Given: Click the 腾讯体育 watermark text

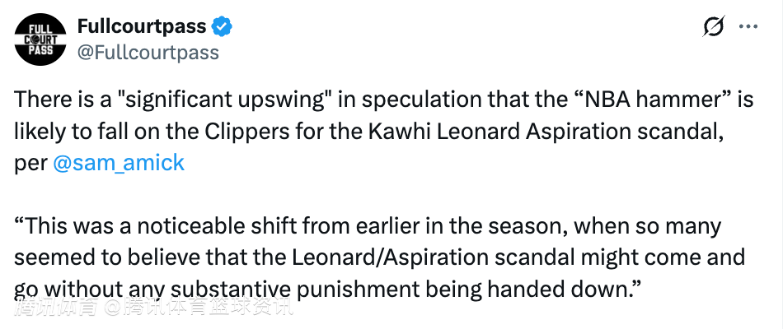Looking at the screenshot, I should [54, 308].
